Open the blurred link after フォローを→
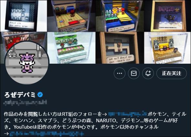Viewport: 191px width, 137px height. coord(127,114)
